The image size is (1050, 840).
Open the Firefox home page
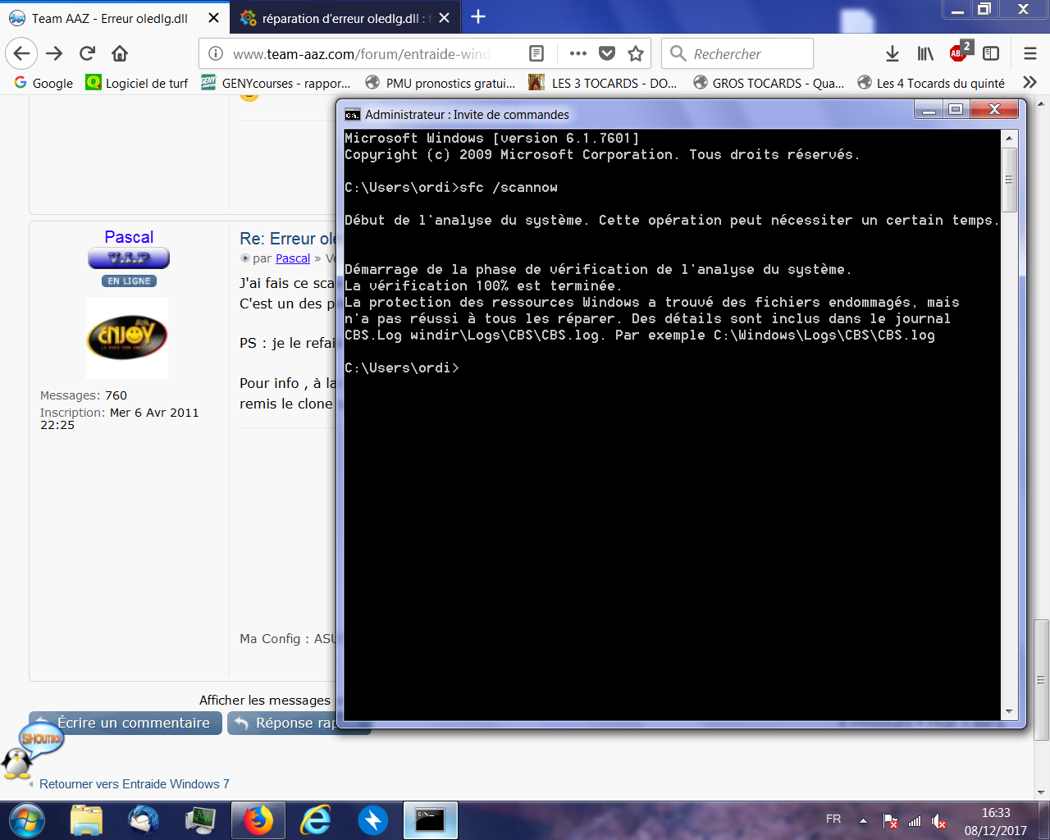120,53
